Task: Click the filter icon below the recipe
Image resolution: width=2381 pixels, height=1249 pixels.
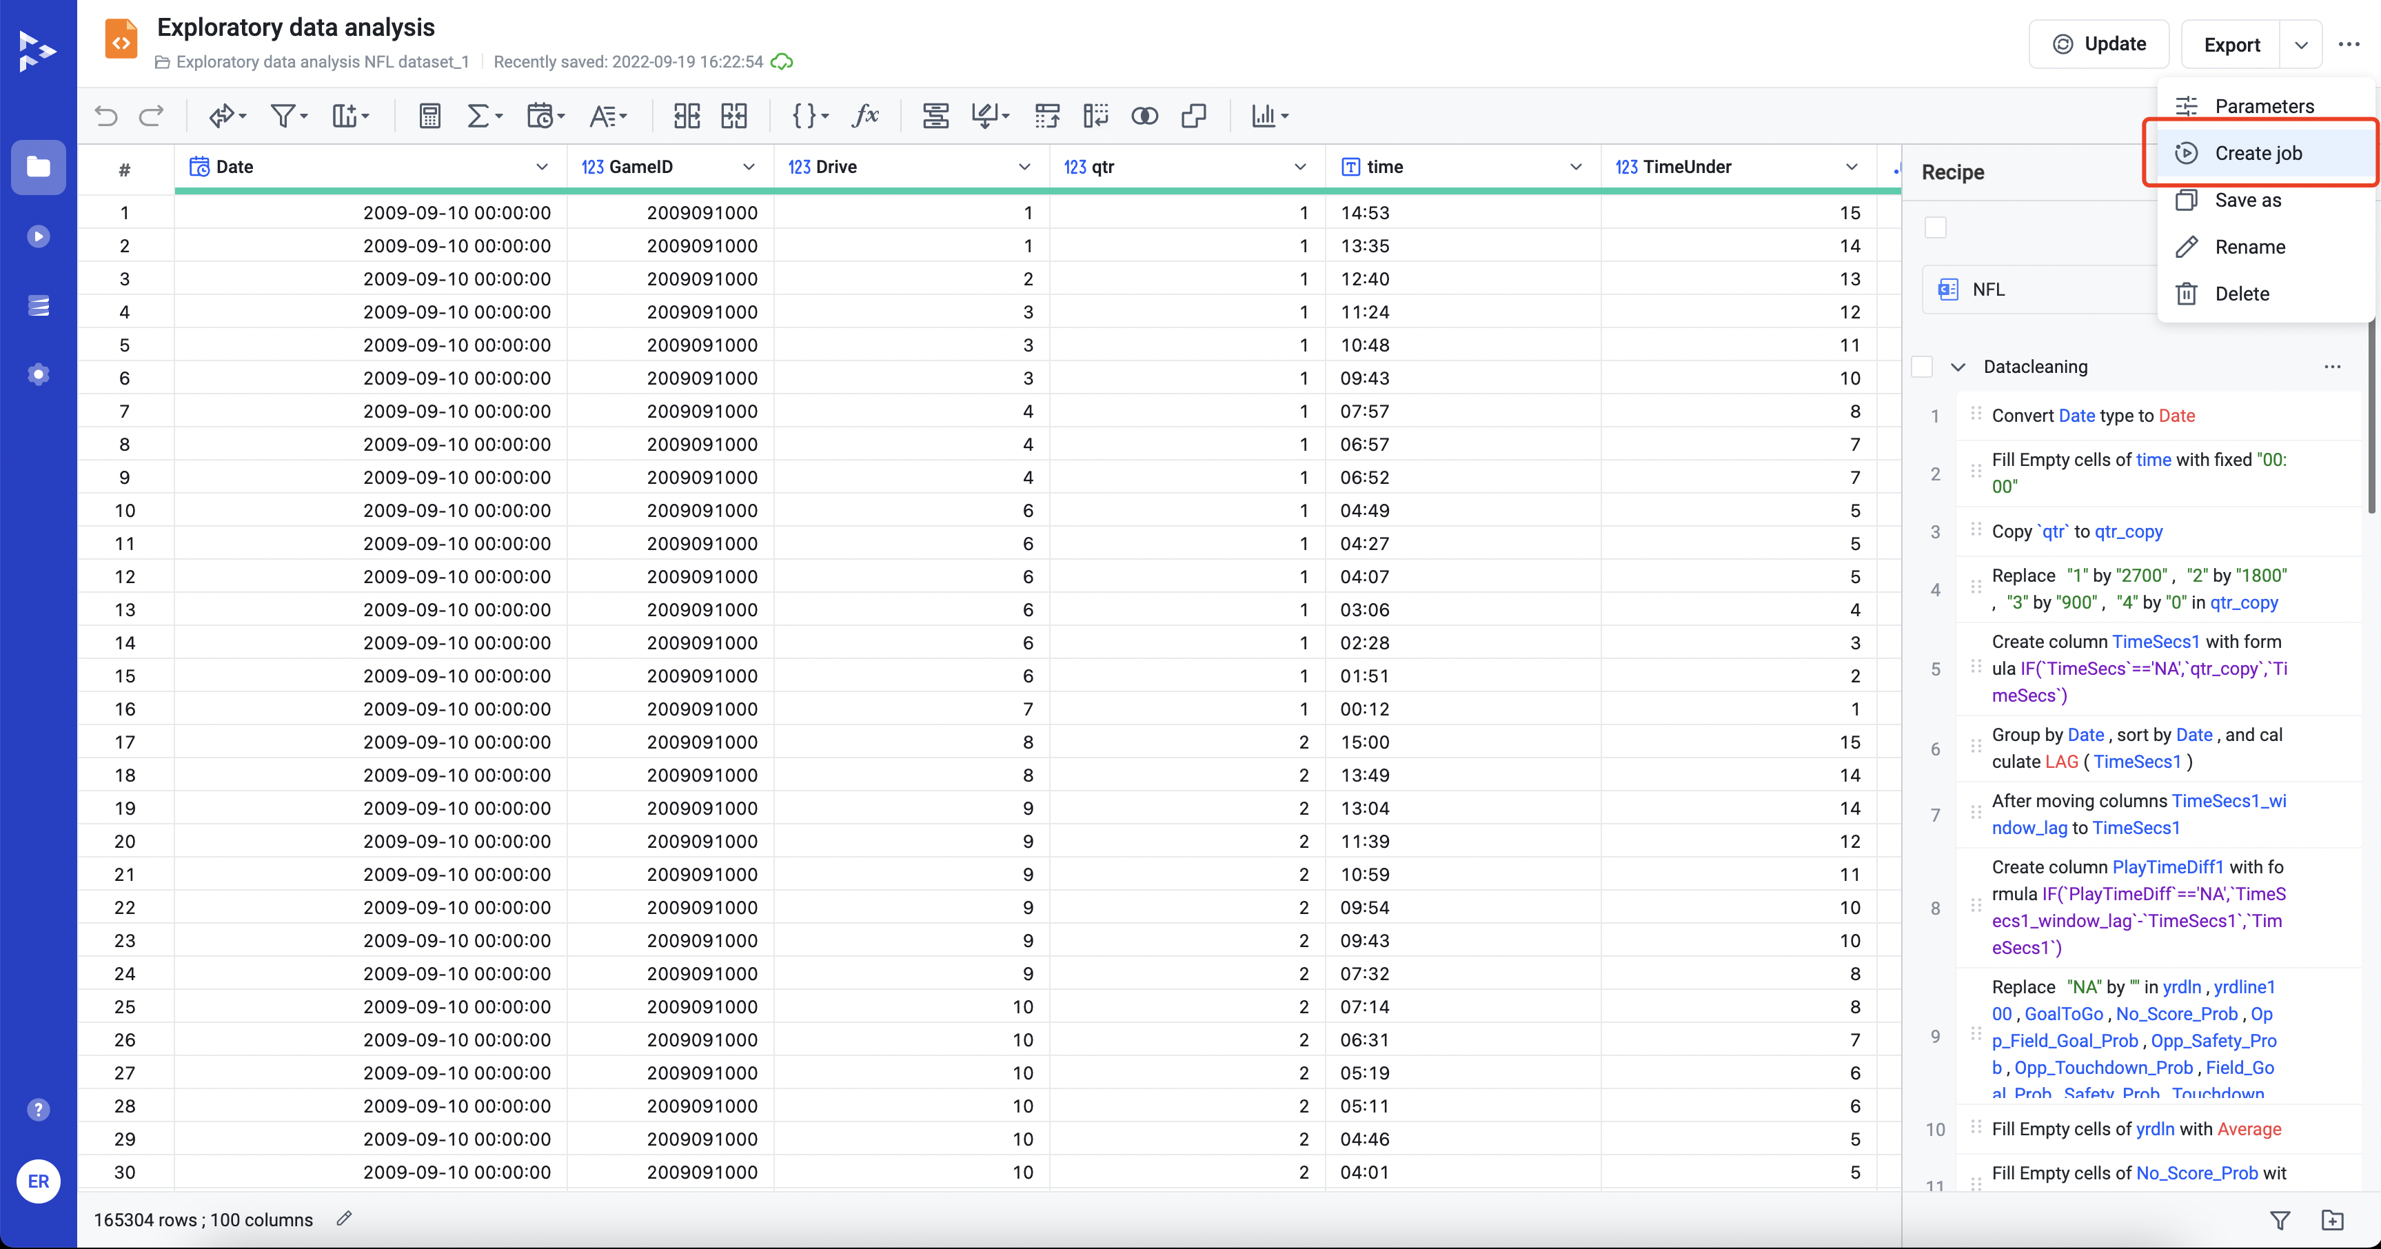Action: pos(2280,1220)
